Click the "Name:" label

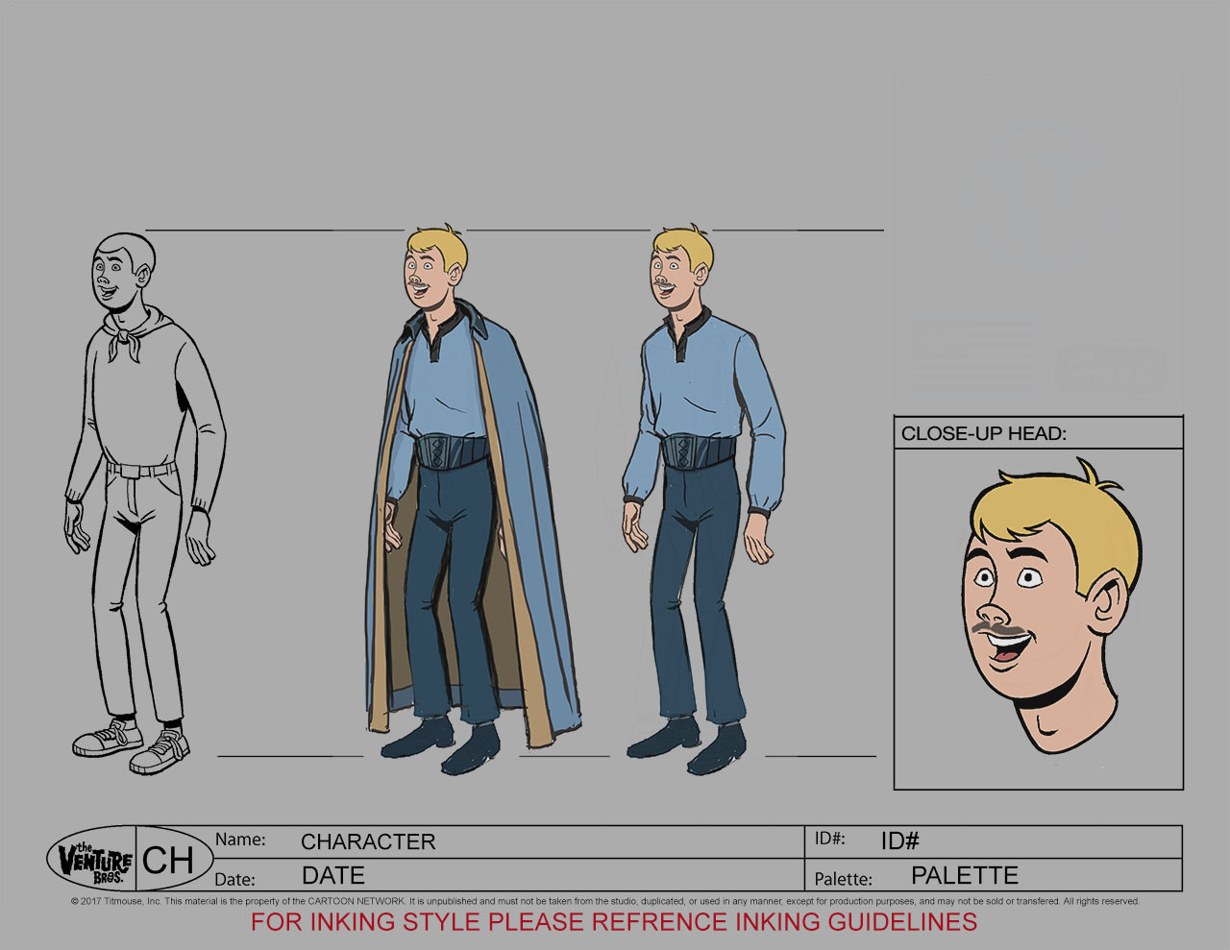[x=240, y=840]
